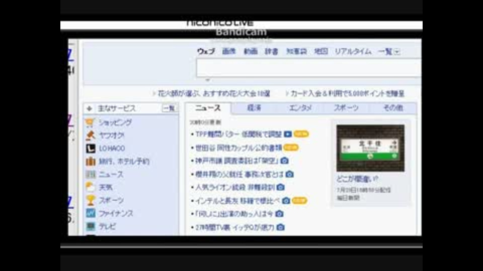Image resolution: width=483 pixels, height=271 pixels.
Task: Open the 人気ライオン銃殺 headline
Action: click(x=235, y=187)
